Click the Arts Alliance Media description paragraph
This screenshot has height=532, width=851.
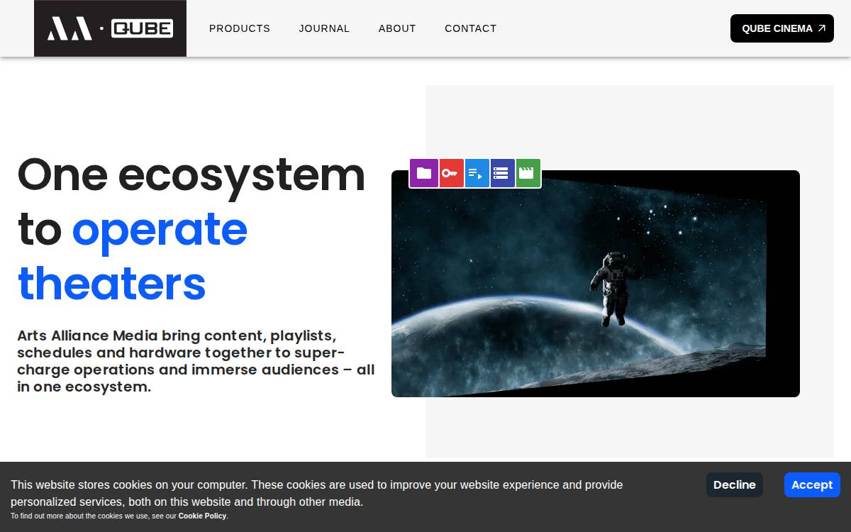tap(196, 361)
